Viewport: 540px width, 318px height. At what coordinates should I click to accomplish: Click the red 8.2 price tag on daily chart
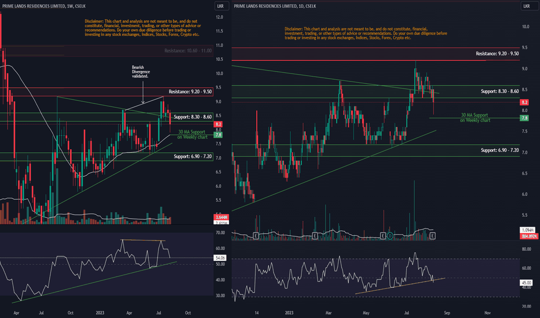(524, 102)
